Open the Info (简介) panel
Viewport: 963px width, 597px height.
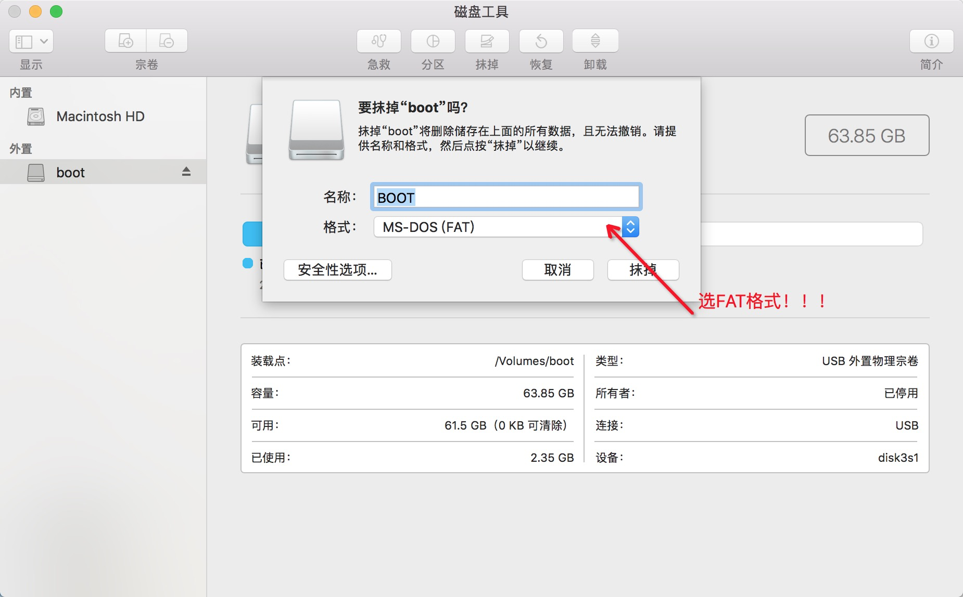click(x=932, y=41)
